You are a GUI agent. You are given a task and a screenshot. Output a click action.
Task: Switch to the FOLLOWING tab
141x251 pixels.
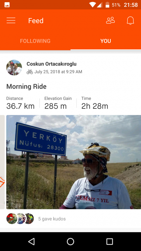click(35, 41)
